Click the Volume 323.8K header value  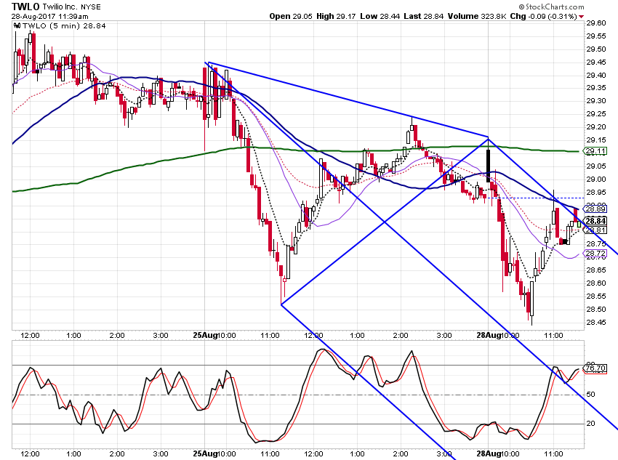pyautogui.click(x=476, y=17)
